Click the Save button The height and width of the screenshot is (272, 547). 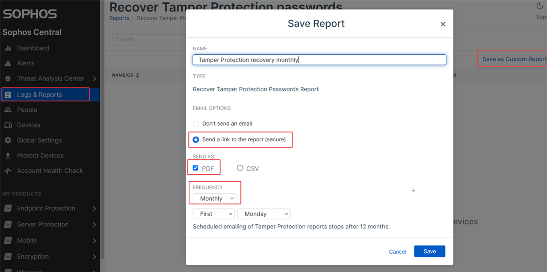coord(429,251)
